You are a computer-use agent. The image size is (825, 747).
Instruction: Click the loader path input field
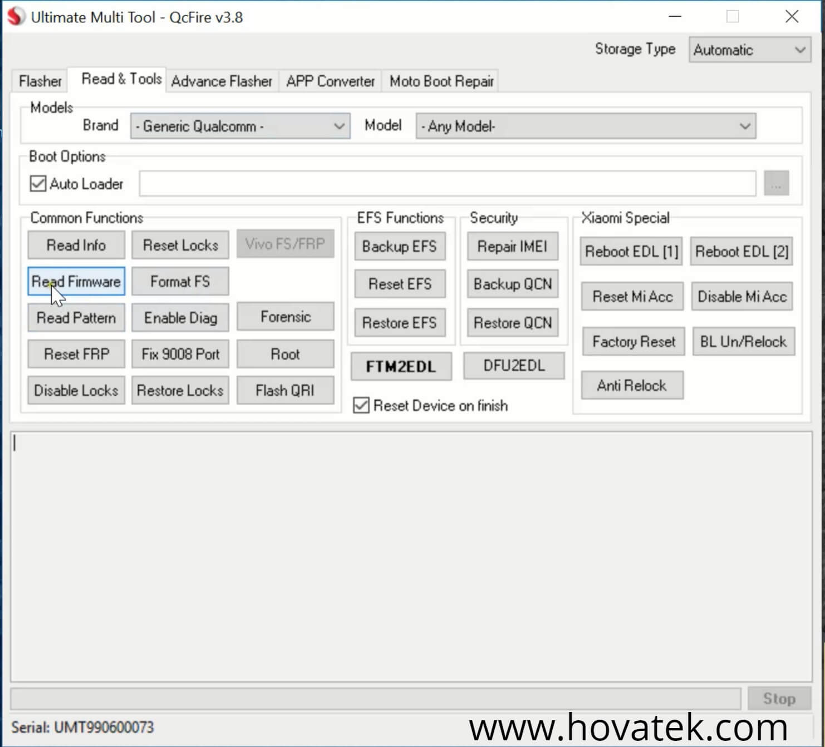(x=448, y=183)
